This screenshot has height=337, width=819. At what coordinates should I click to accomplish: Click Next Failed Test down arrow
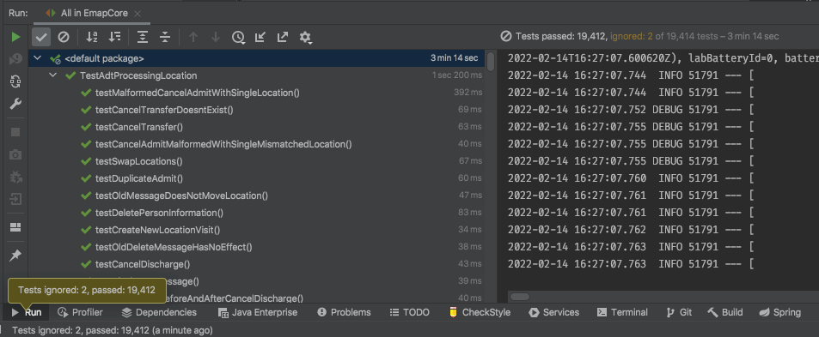coord(215,37)
